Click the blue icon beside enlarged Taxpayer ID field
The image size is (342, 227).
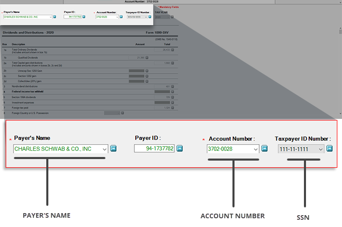point(329,148)
